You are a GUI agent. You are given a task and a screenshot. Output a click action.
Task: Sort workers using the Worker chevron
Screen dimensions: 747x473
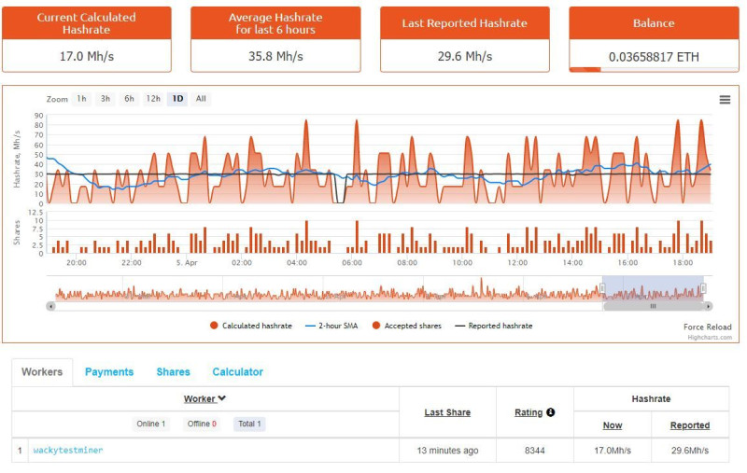click(221, 397)
